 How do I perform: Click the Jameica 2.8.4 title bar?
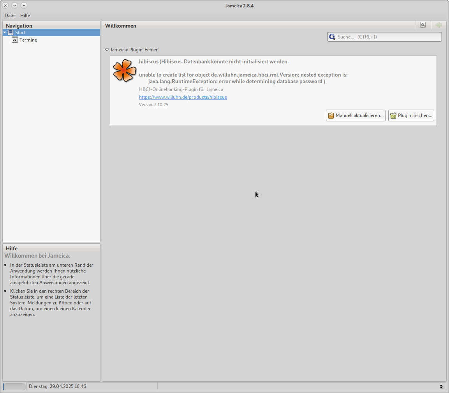239,6
